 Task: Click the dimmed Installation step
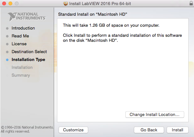(x=22, y=68)
